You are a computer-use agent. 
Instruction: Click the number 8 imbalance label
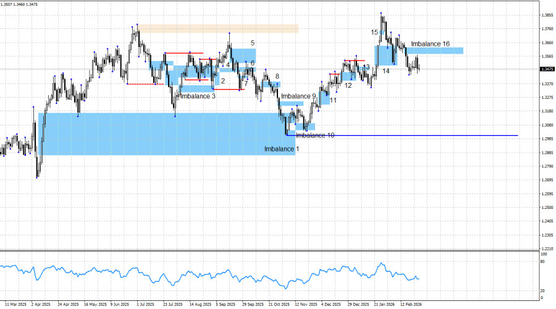coord(277,76)
